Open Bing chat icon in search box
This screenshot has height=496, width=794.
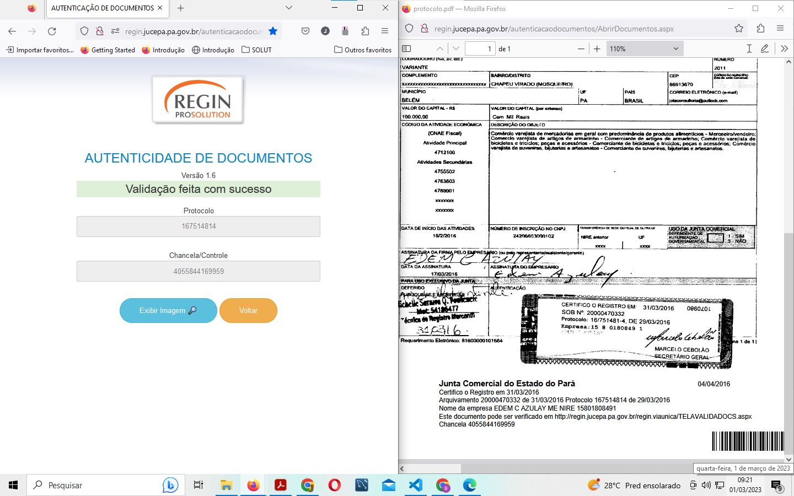[x=170, y=485]
